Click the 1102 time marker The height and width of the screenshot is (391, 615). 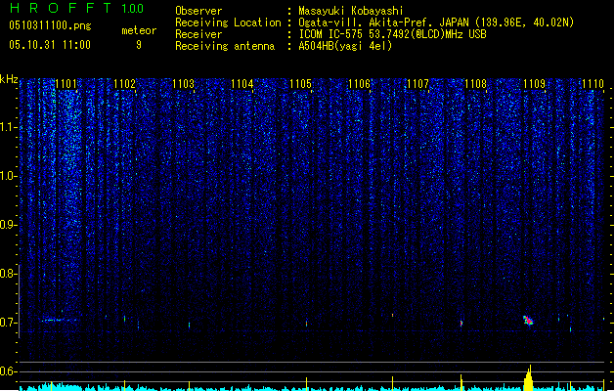coord(124,84)
